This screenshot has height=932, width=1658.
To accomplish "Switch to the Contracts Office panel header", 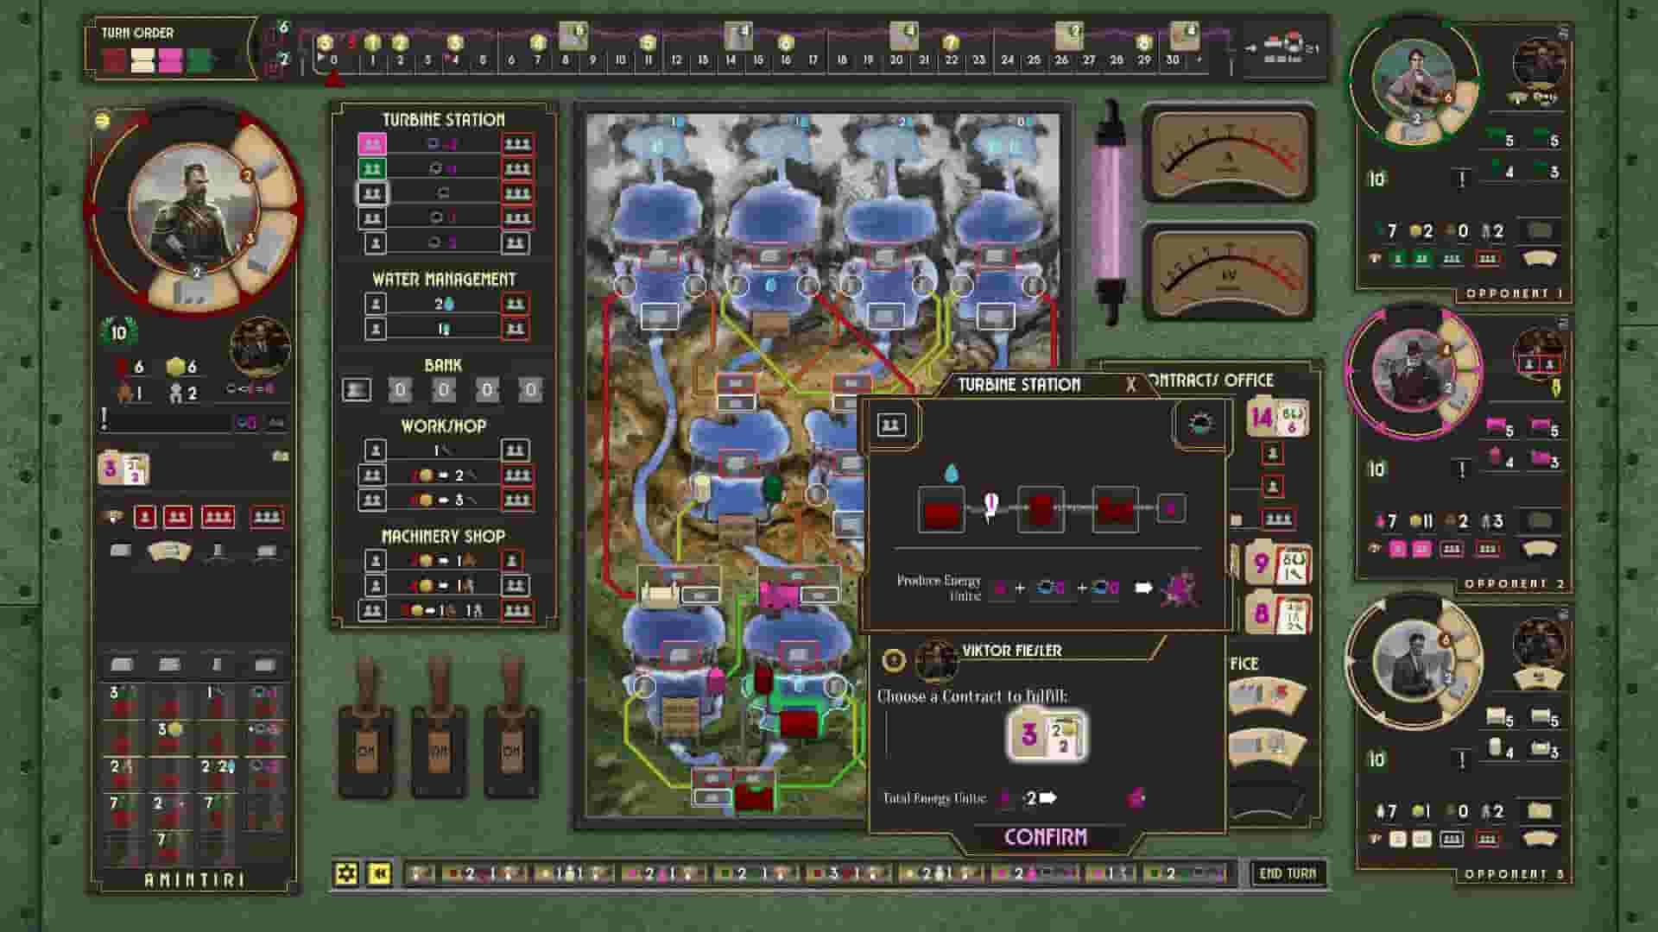I will pyautogui.click(x=1212, y=380).
